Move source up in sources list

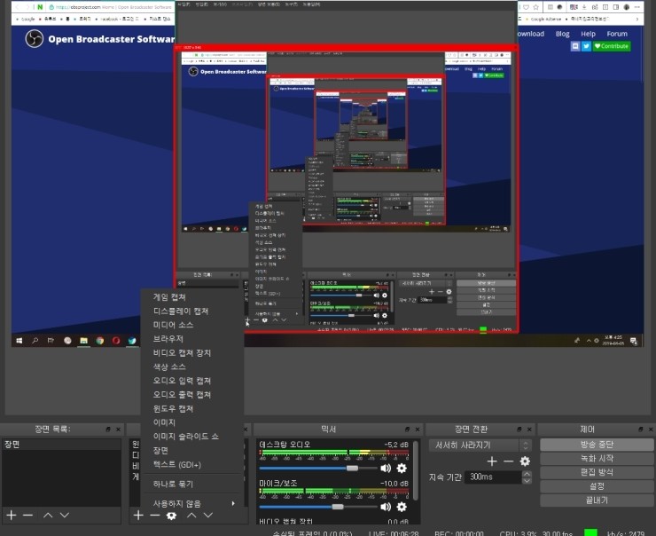(x=191, y=515)
